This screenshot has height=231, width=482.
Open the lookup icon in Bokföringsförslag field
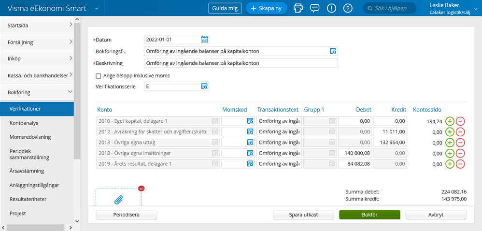[333, 51]
